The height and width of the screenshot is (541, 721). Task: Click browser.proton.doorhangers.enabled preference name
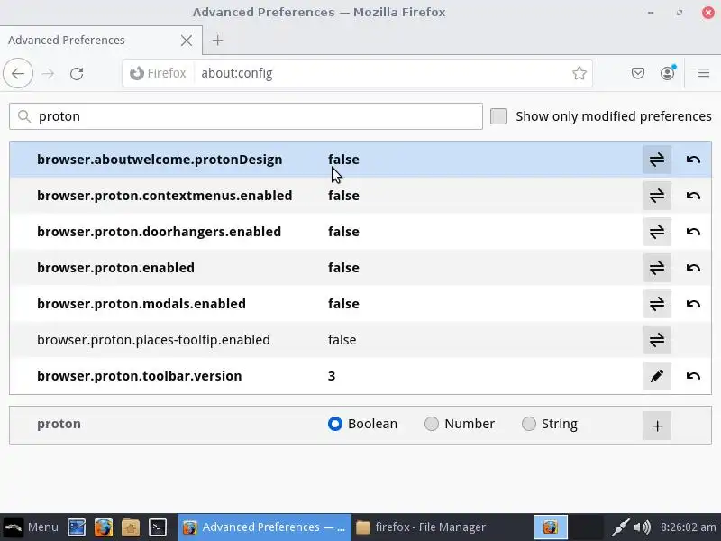160,232
